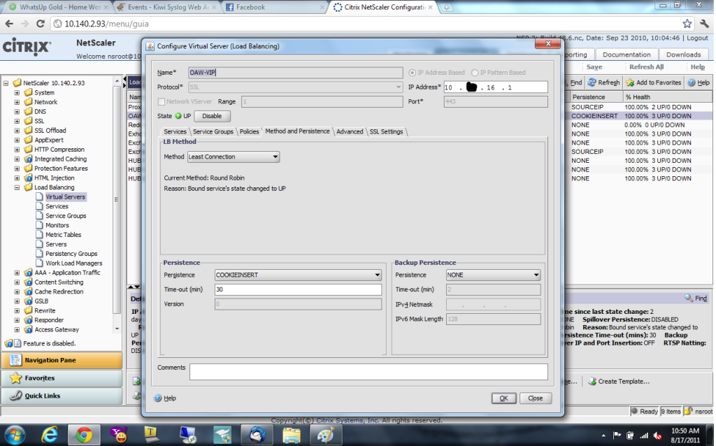
Task: Click in the Comments text field
Action: tap(368, 372)
